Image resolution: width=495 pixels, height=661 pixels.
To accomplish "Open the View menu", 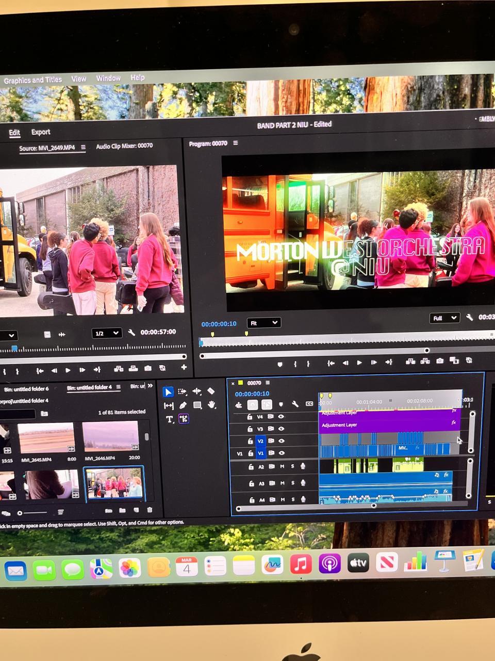I will [78, 78].
